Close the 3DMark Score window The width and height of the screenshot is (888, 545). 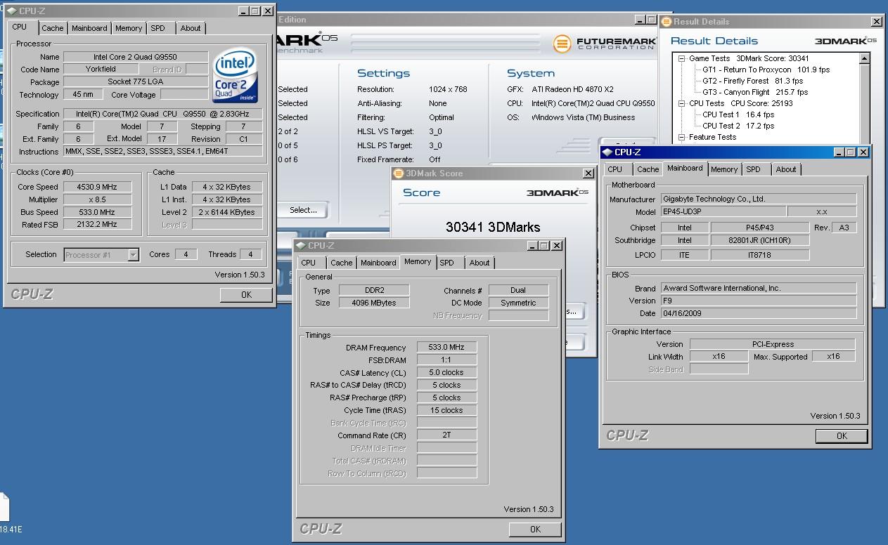588,173
